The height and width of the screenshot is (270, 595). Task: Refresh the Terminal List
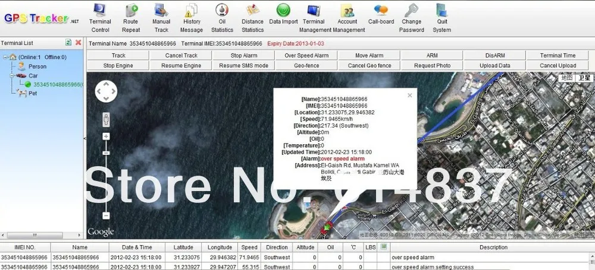click(68, 42)
